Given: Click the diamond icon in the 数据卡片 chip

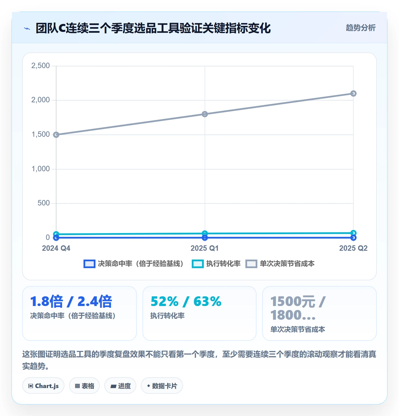Looking at the screenshot, I should (x=148, y=386).
